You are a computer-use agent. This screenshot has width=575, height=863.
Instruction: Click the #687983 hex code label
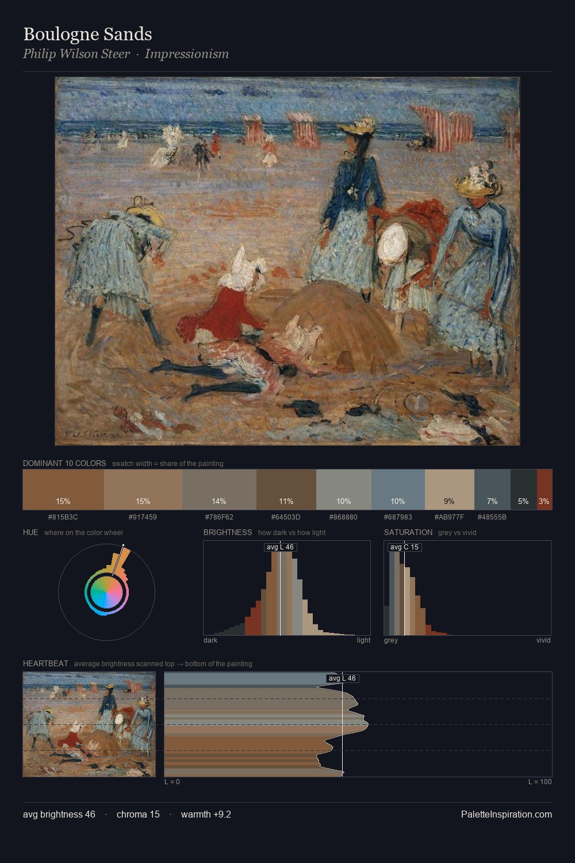coord(398,517)
